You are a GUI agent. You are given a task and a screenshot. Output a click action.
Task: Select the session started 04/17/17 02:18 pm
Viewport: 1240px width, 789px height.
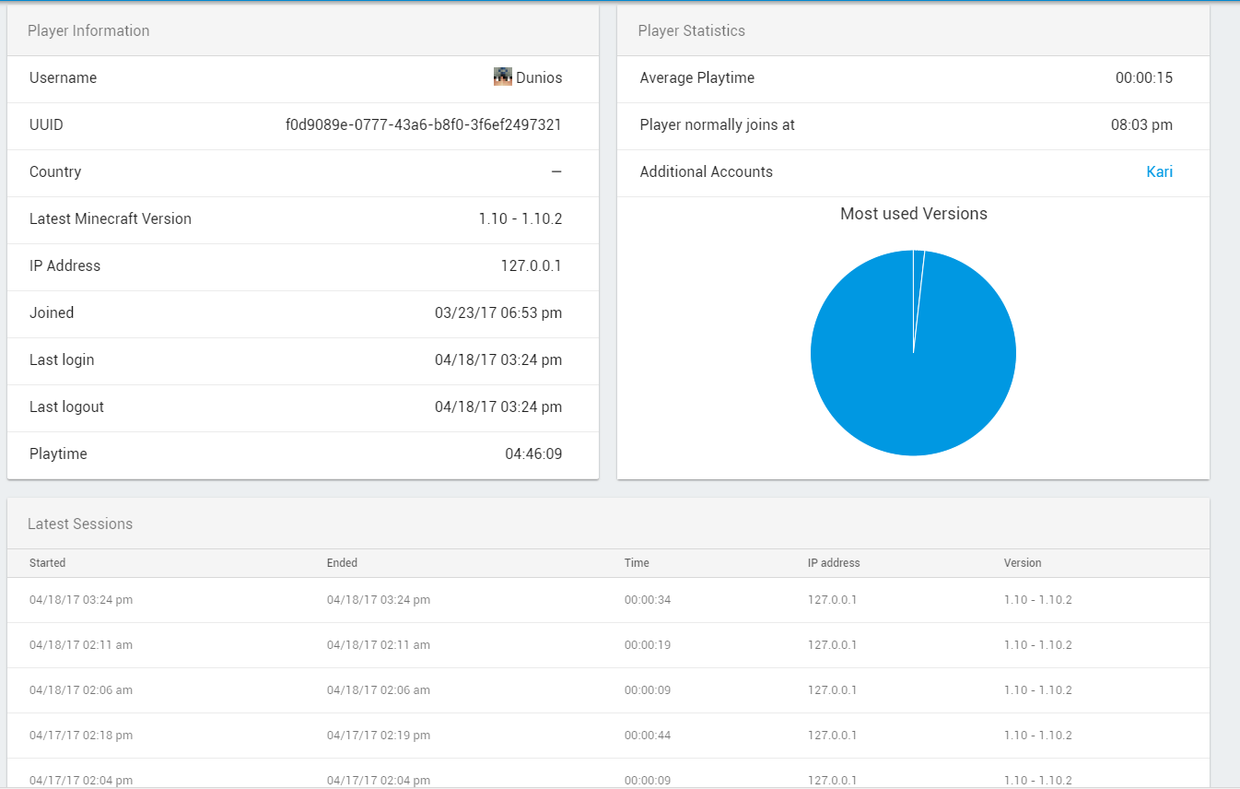click(x=81, y=736)
